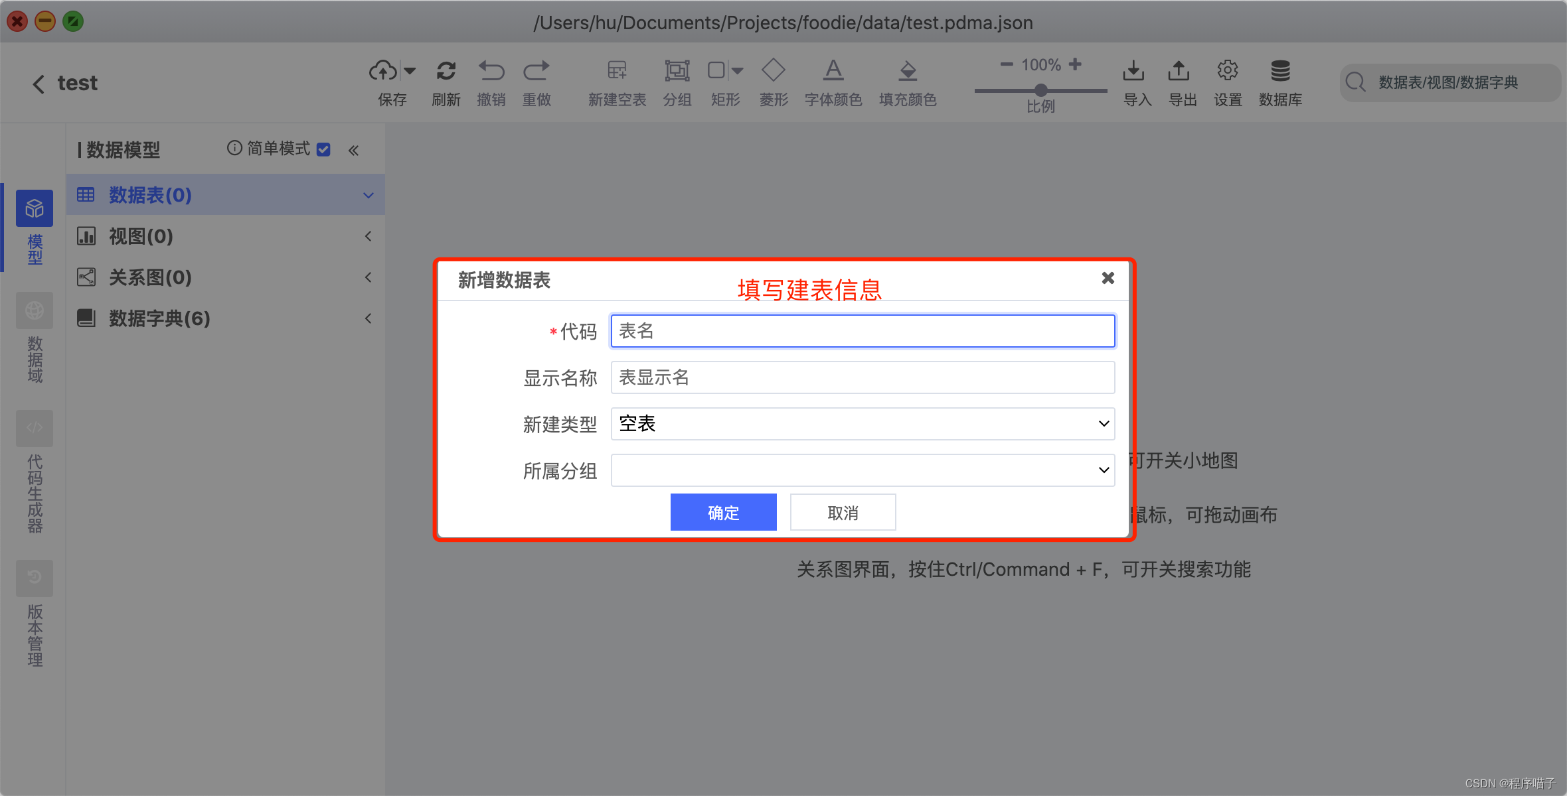Image resolution: width=1567 pixels, height=796 pixels.
Task: Switch to the 版本管理 sidebar tab
Action: [35, 614]
